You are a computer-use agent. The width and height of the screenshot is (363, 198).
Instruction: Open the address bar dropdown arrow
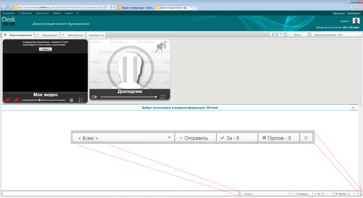click(108, 8)
